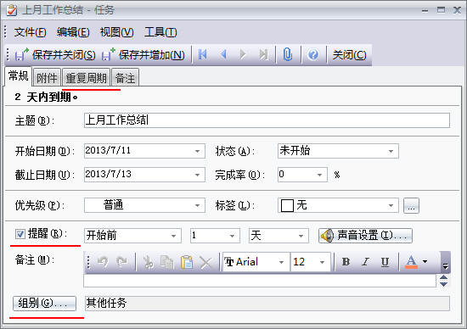Click the paste clipboard icon

click(187, 262)
